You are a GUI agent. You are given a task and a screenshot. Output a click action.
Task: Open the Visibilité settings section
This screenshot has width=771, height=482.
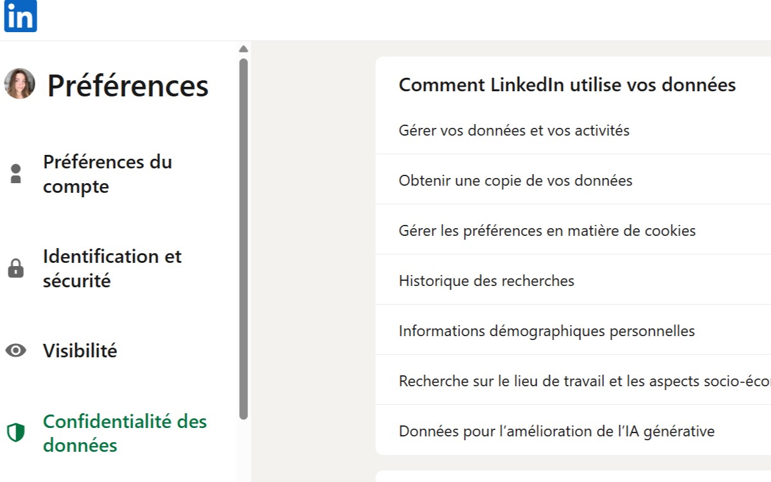point(80,351)
